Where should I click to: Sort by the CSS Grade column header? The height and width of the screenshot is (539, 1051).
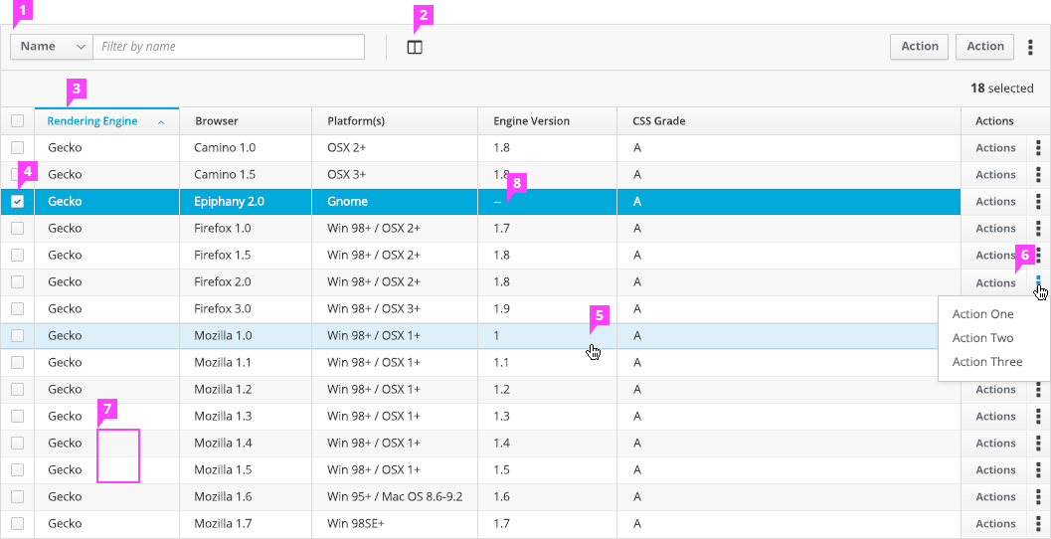[x=788, y=121]
